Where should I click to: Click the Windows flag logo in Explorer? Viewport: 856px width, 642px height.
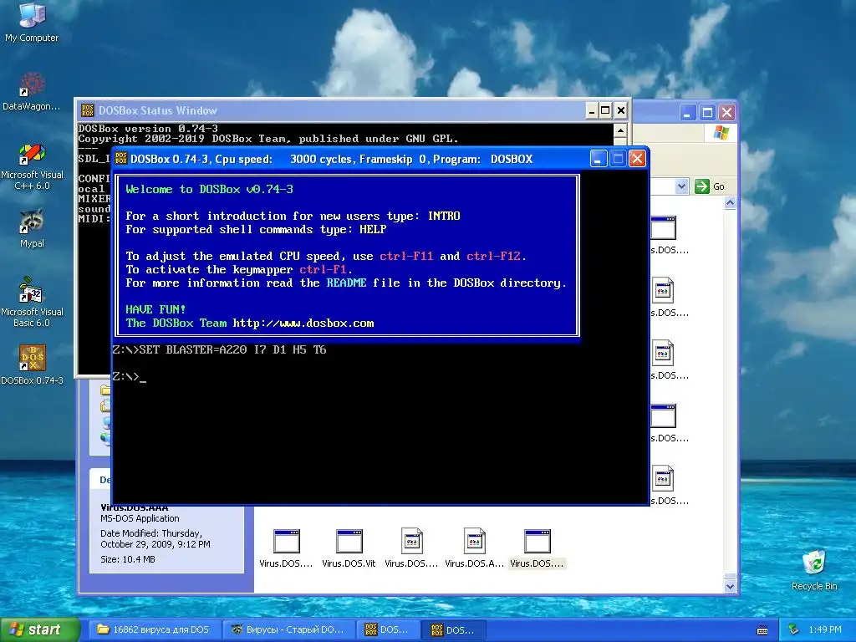pyautogui.click(x=721, y=132)
